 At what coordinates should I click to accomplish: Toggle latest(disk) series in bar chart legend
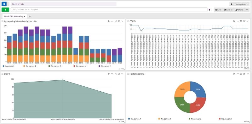[9, 66]
